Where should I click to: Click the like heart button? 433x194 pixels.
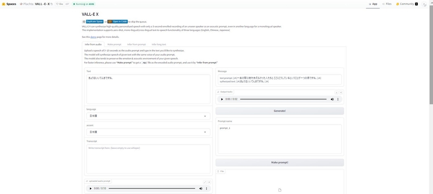coord(60,4)
